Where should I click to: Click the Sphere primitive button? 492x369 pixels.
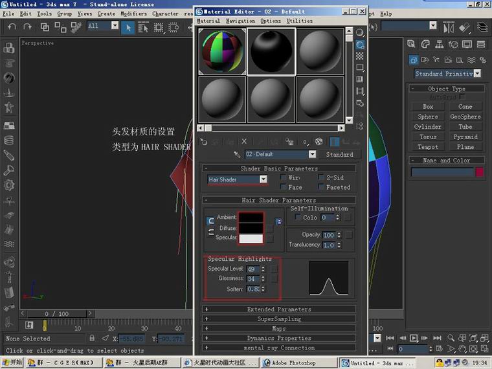point(428,117)
